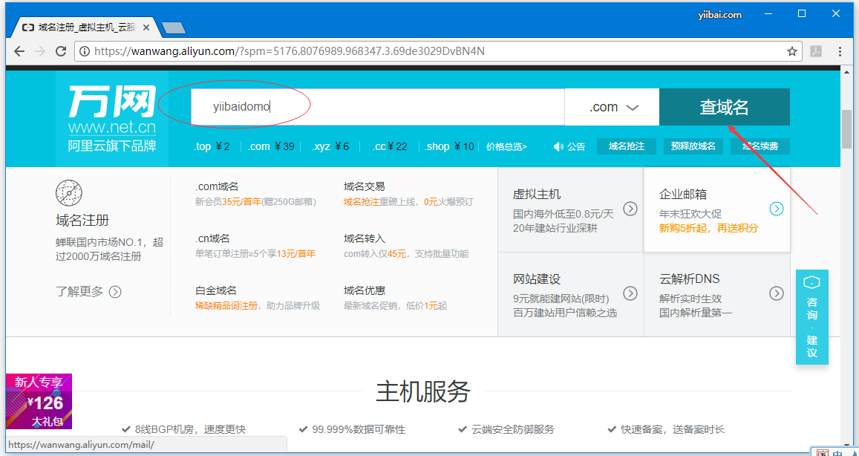The height and width of the screenshot is (456, 859).
Task: Click arrow icon next to 网站建设
Action: 630,293
